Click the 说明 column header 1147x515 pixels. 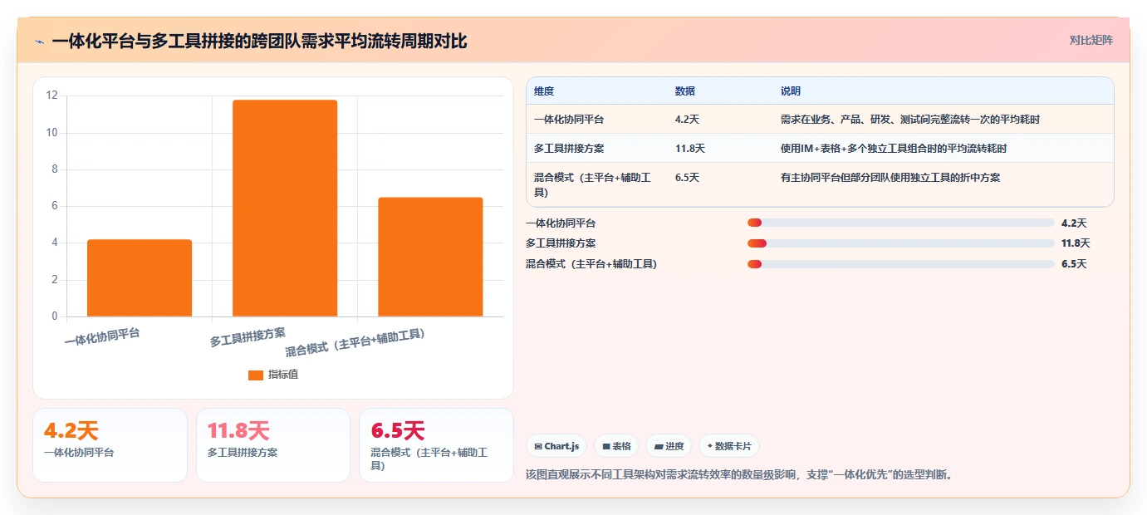[x=791, y=91]
